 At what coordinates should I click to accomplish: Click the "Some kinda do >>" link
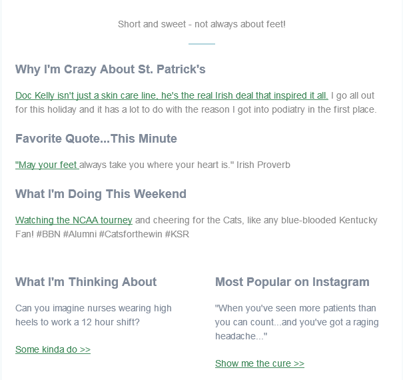(53, 349)
